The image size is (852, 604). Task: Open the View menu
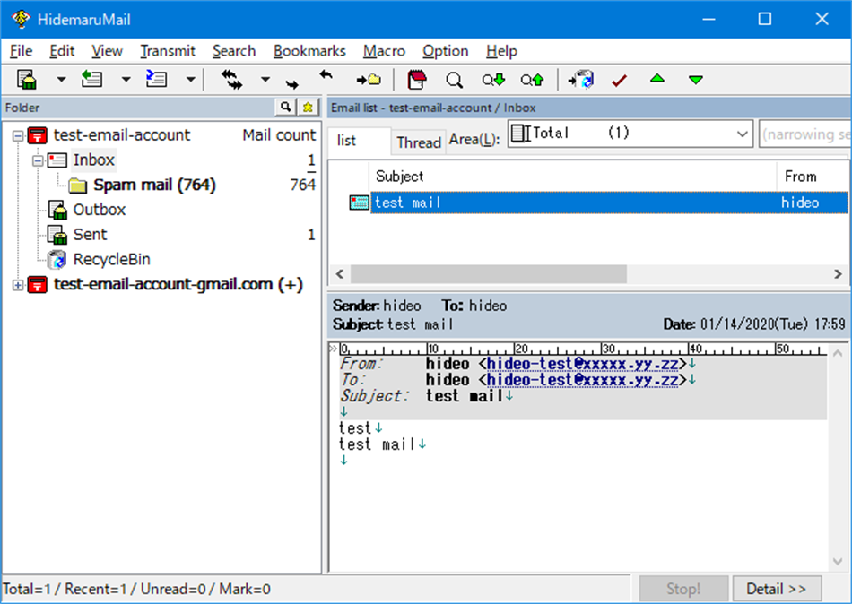point(107,51)
